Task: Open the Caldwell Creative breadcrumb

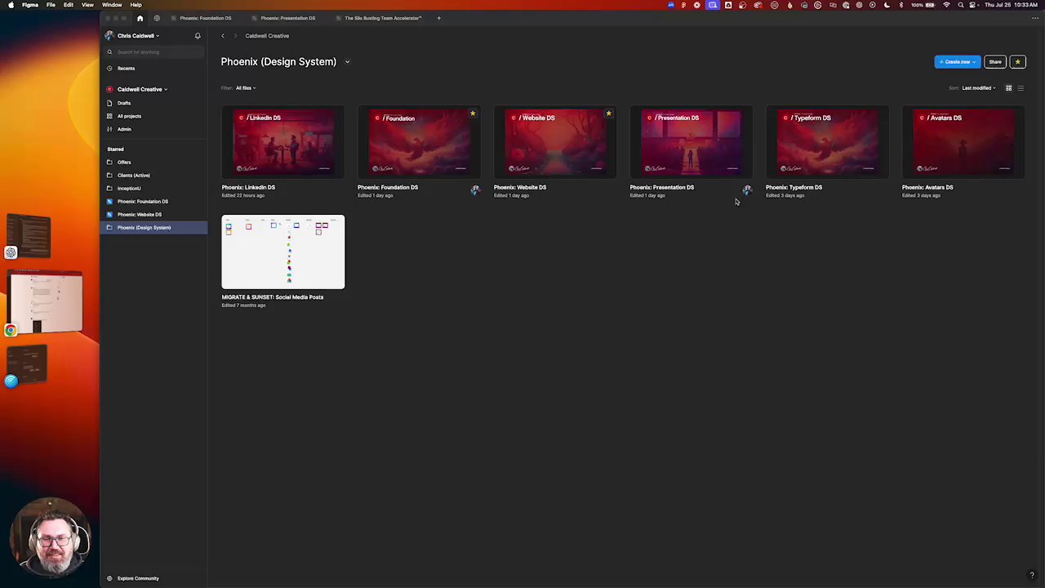Action: [267, 36]
